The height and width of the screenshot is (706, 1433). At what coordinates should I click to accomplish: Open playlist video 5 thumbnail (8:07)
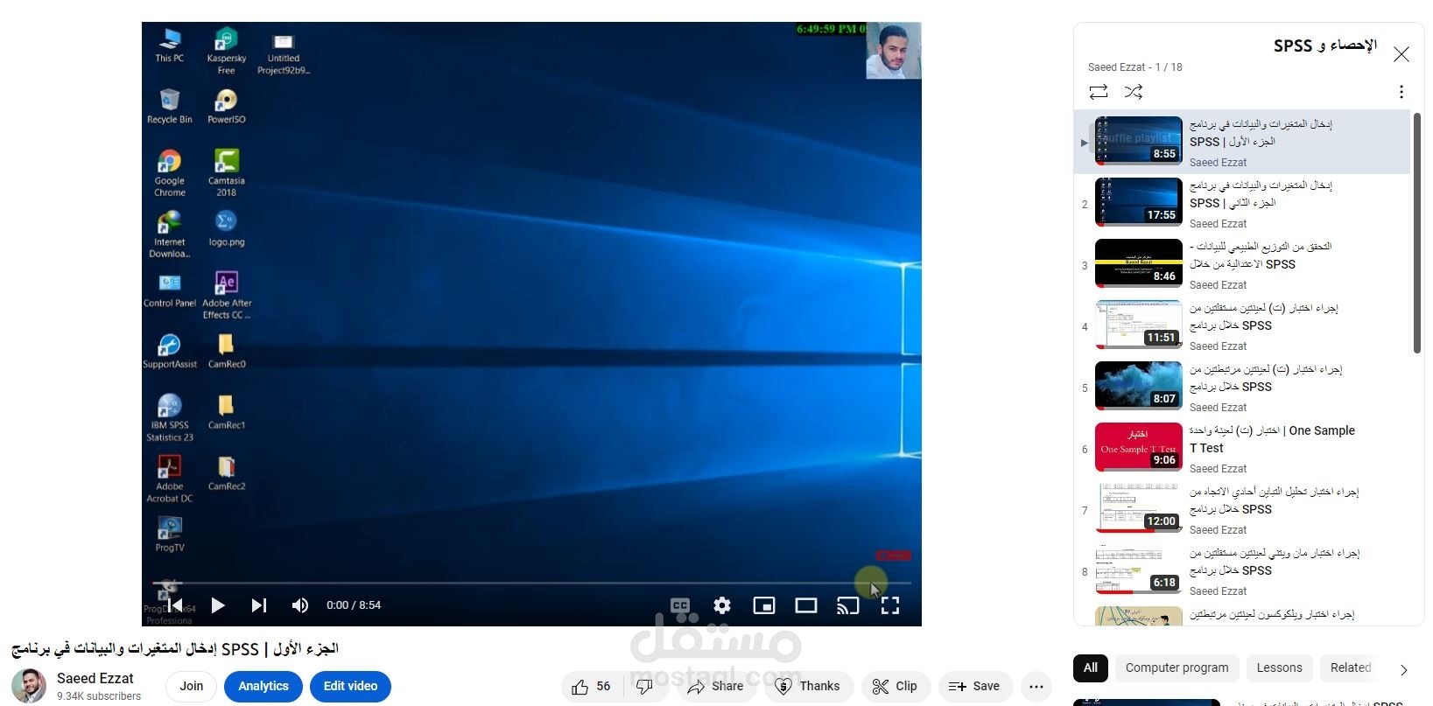(x=1138, y=386)
